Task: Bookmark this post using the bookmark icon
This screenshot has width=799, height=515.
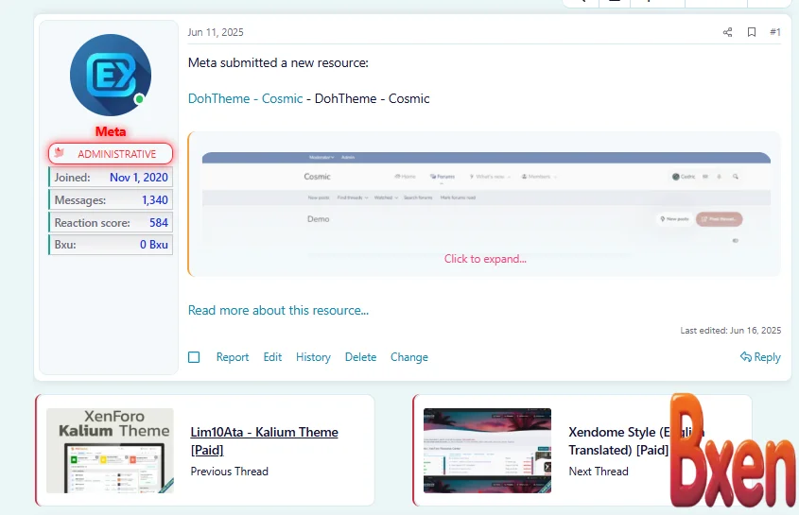Action: (x=752, y=32)
